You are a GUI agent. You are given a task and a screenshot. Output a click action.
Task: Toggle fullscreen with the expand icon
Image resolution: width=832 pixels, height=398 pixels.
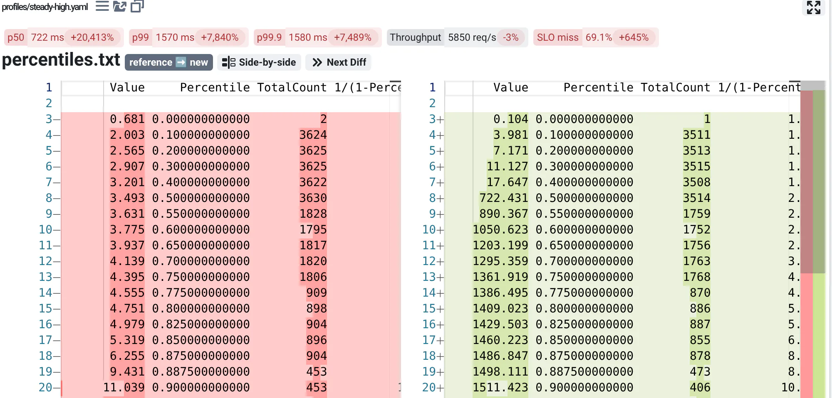point(814,7)
